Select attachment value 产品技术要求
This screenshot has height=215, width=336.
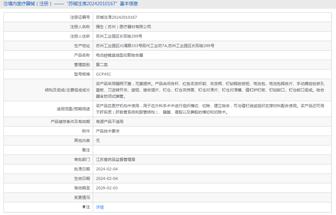tap(108, 131)
